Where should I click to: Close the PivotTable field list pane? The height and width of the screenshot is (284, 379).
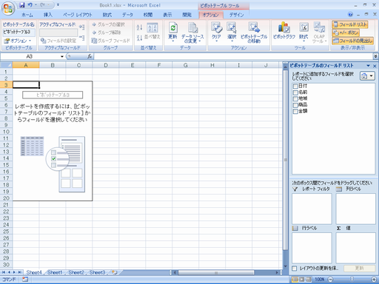[375, 66]
